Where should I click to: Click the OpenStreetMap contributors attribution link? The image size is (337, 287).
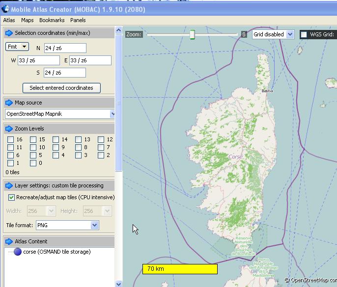pyautogui.click(x=311, y=280)
